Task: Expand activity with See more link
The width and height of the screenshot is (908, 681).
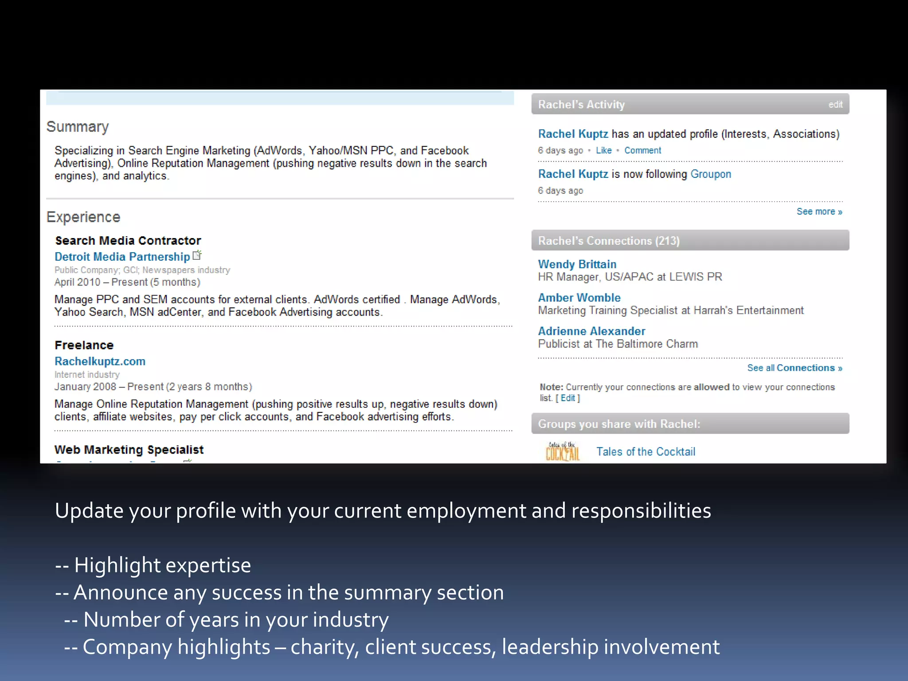Action: click(x=819, y=211)
